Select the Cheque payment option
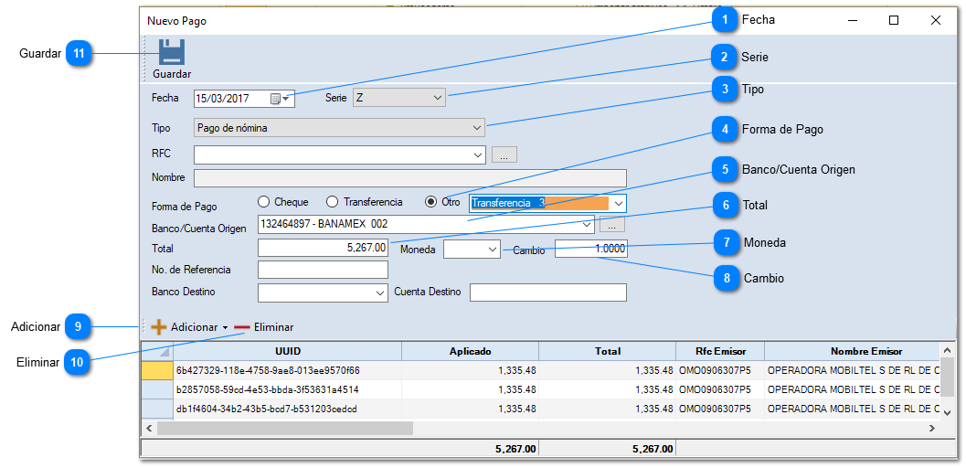The image size is (966, 468). 264,202
